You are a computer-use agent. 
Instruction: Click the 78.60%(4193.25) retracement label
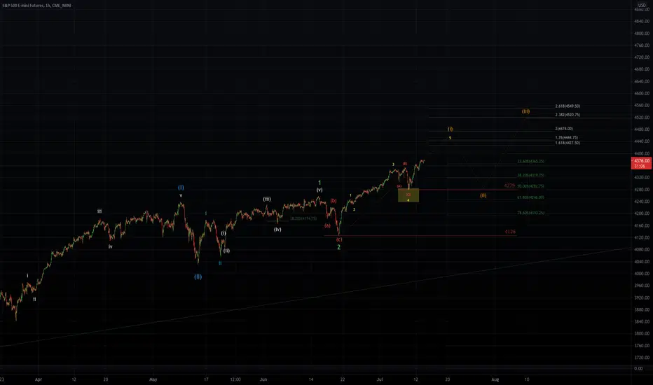coord(530,213)
